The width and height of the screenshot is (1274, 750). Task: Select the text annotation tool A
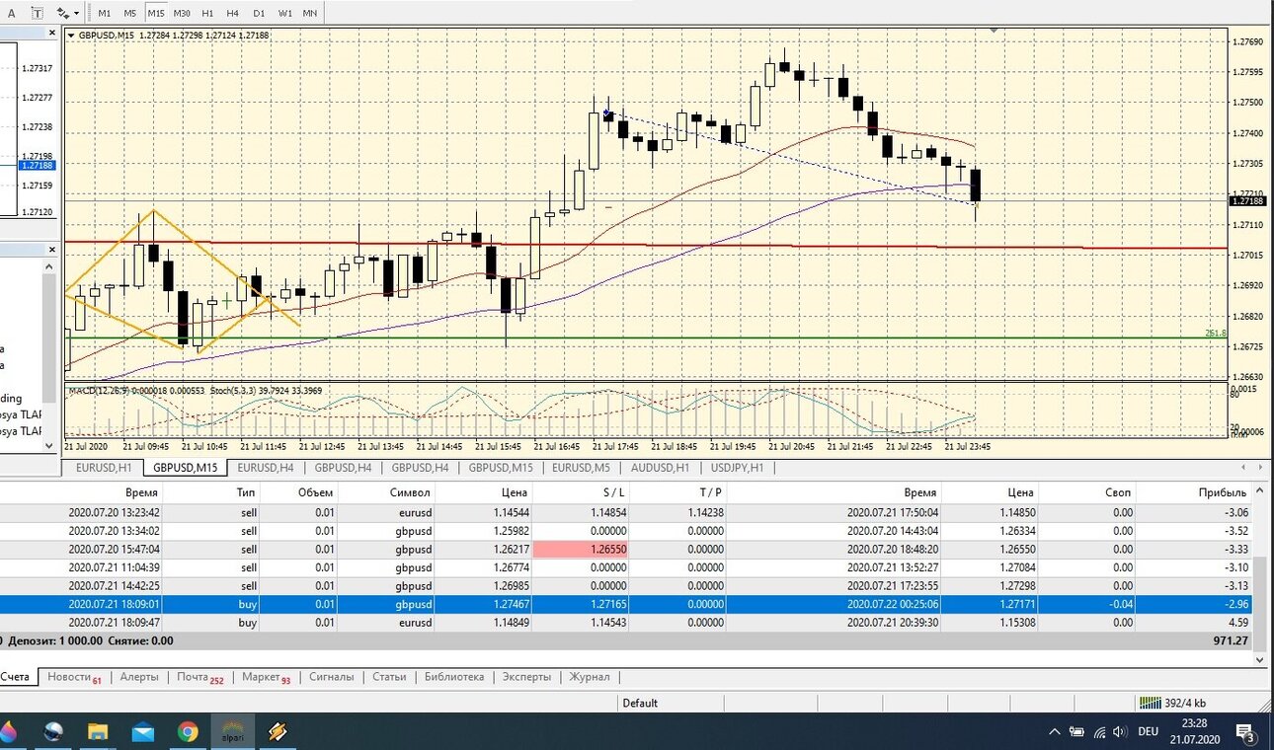coord(12,13)
